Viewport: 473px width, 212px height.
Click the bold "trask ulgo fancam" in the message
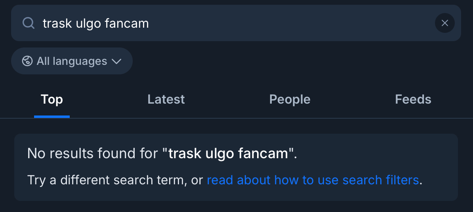coord(228,153)
